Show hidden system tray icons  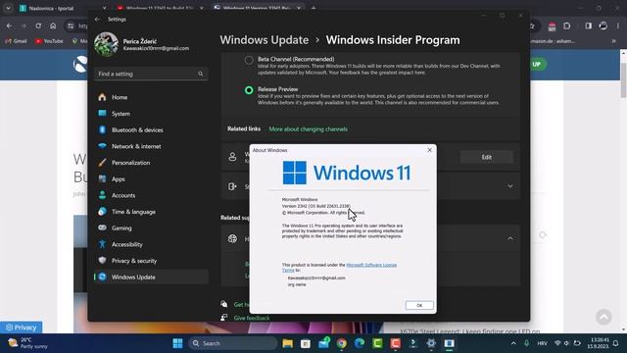[x=513, y=343]
